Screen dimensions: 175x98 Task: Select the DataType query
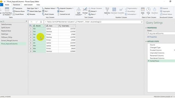pos(5,34)
